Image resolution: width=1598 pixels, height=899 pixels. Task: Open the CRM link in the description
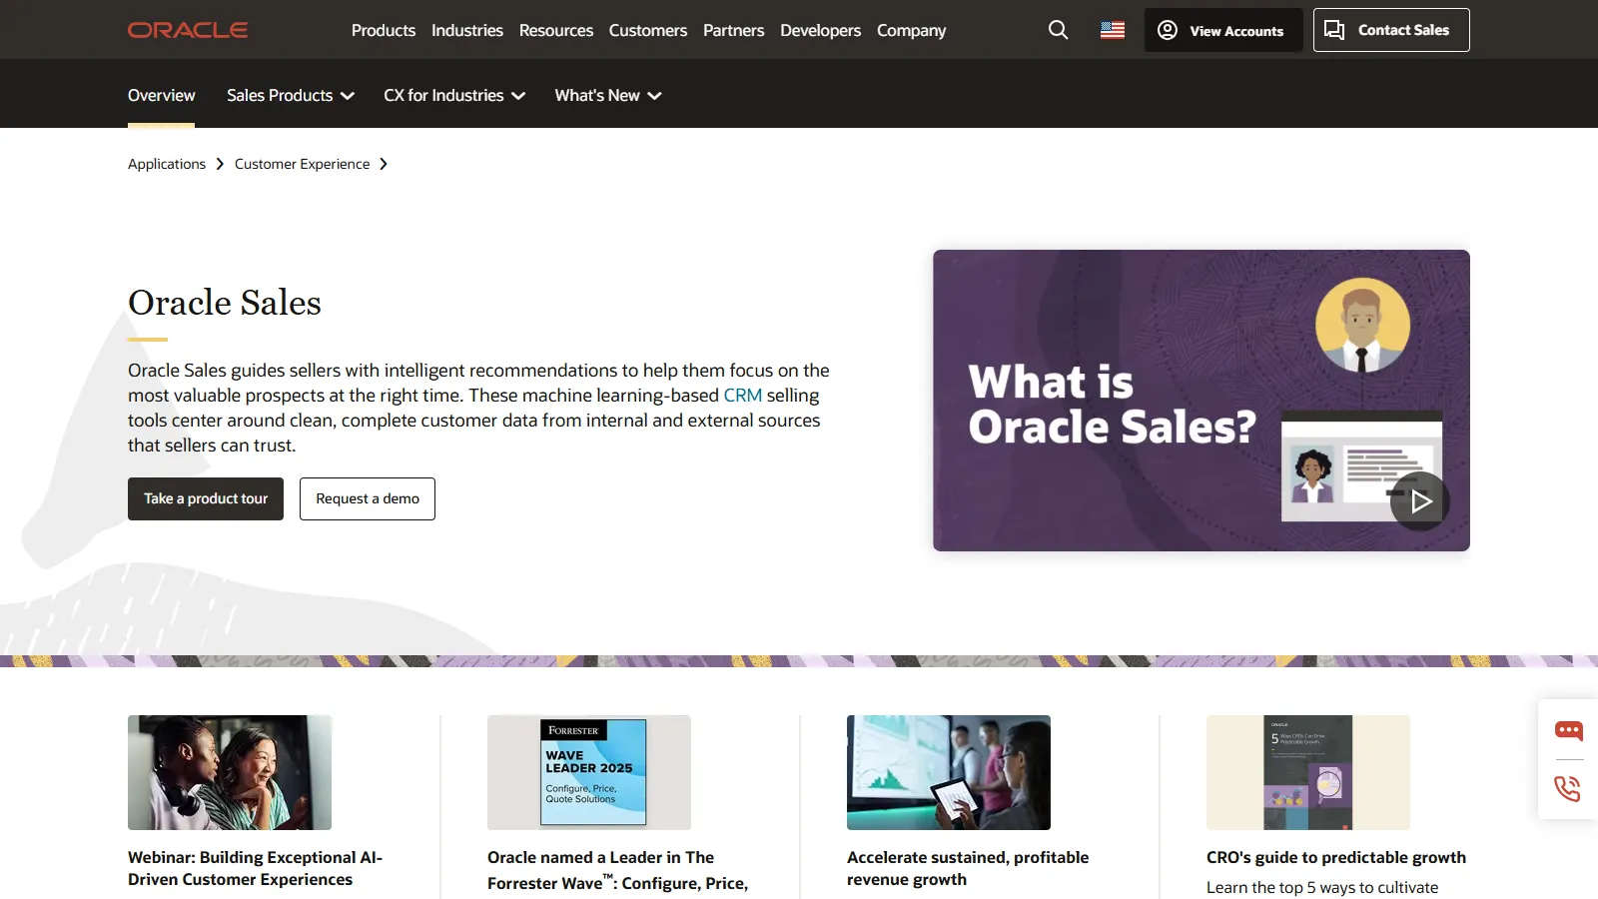[742, 395]
